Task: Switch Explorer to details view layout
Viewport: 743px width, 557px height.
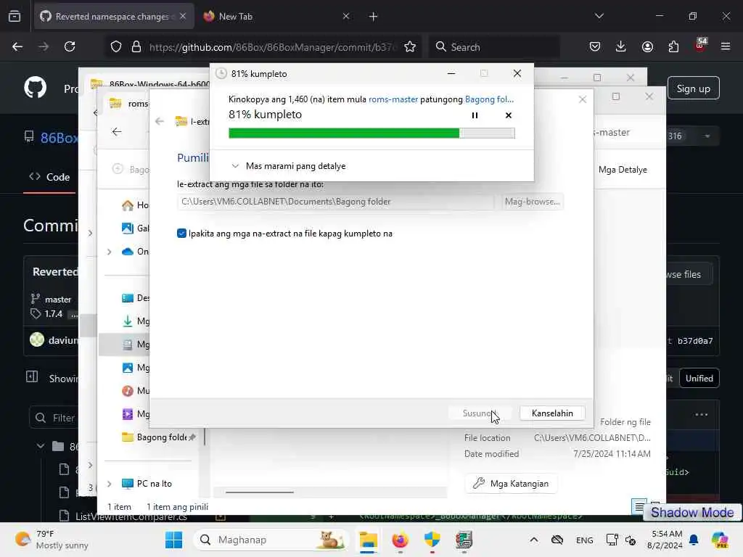Action: [639, 507]
